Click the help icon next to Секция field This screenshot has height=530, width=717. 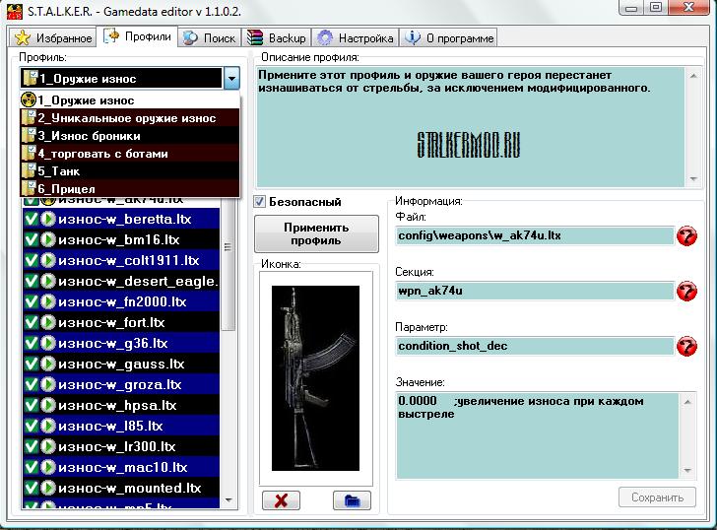(686, 292)
